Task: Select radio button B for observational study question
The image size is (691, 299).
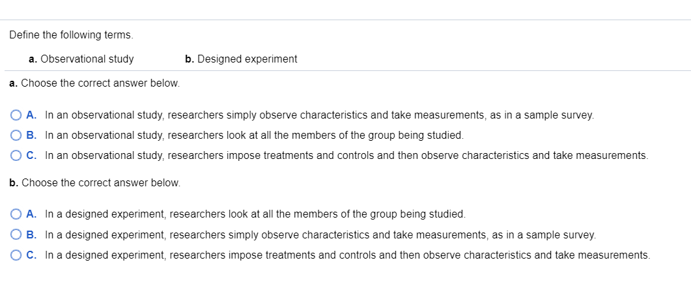Action: [16, 135]
